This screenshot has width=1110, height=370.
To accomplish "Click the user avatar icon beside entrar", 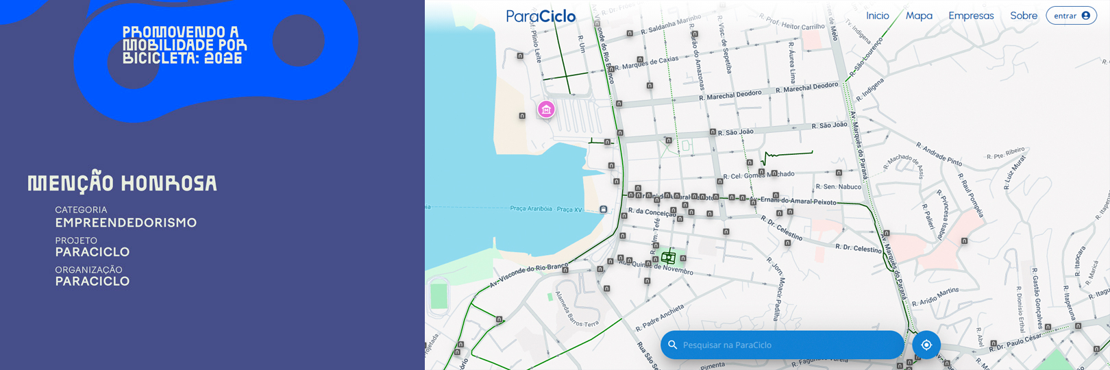I will tap(1085, 16).
